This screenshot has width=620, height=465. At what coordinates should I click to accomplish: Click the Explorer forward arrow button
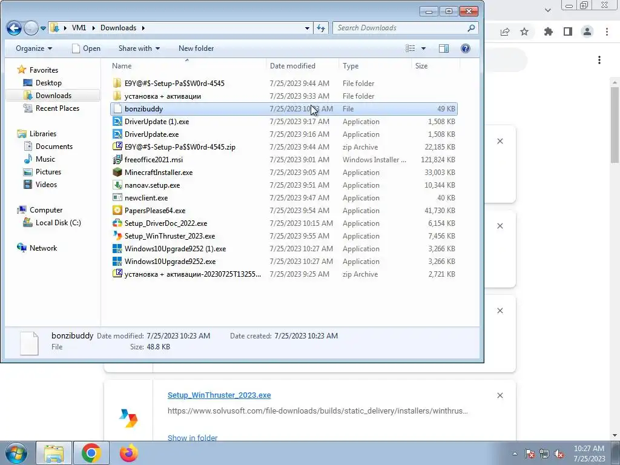30,28
